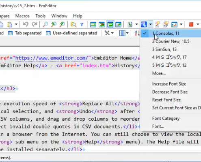This screenshot has width=201, height=162.
Task: Select User-defined separated mode
Action: coord(71,33)
